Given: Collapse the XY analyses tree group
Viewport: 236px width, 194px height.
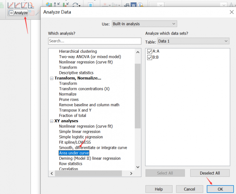Looking at the screenshot, I should pos(52,121).
